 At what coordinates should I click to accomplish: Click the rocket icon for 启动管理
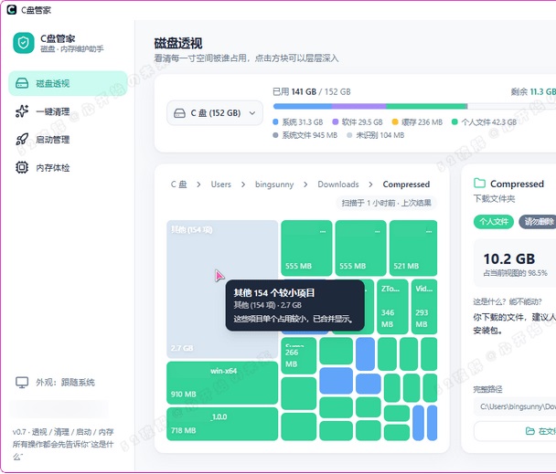click(22, 140)
